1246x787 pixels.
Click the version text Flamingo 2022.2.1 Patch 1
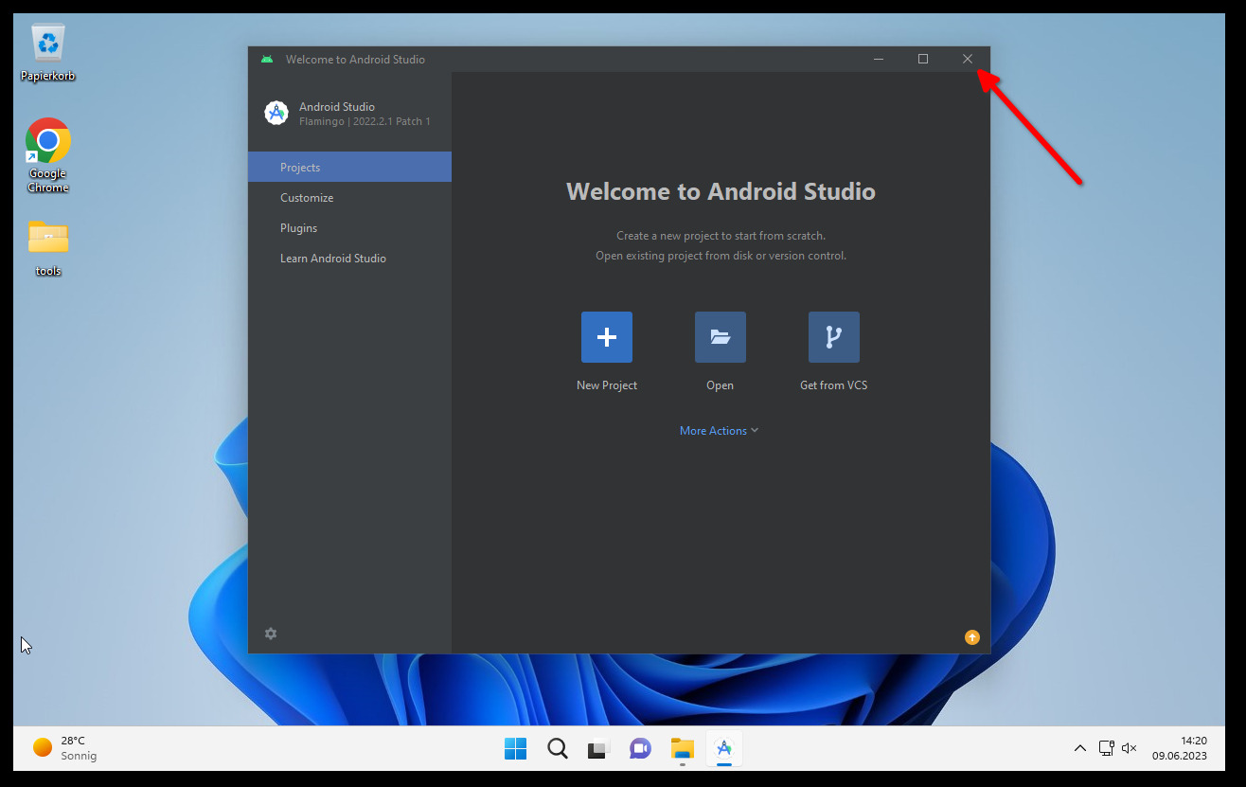[x=365, y=121]
